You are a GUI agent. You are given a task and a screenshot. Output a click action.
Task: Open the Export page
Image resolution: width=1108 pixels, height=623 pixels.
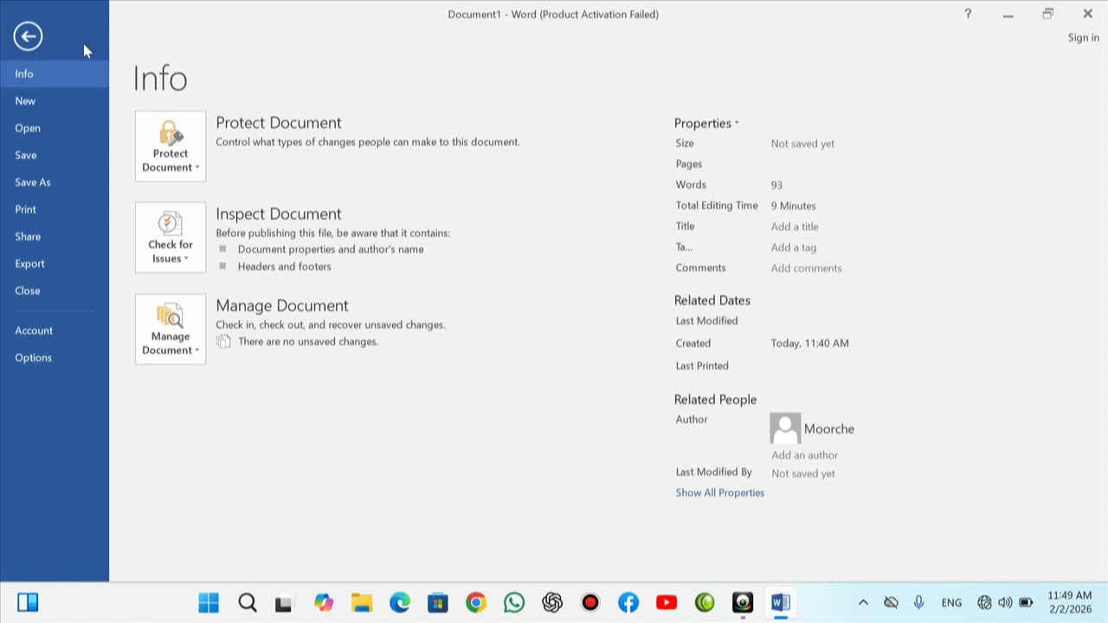pyautogui.click(x=55, y=263)
